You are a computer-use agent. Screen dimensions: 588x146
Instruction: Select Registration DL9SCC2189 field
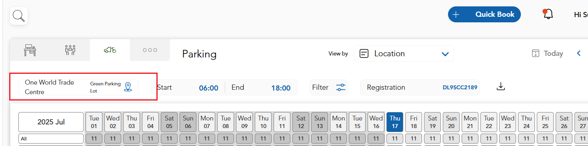coord(420,87)
